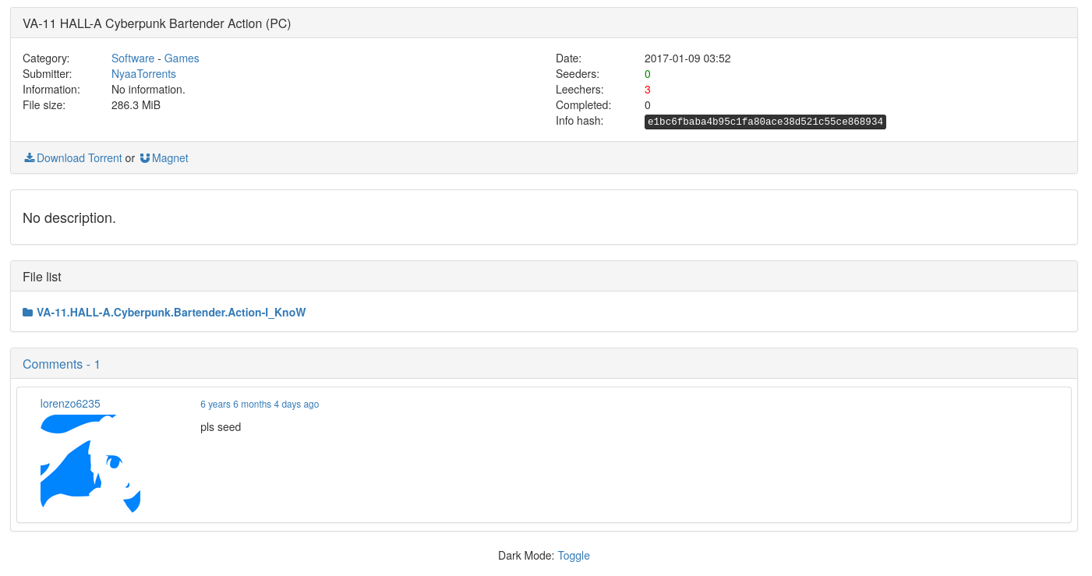
Task: Click the magnet icon beside Magnet
Action: point(145,157)
